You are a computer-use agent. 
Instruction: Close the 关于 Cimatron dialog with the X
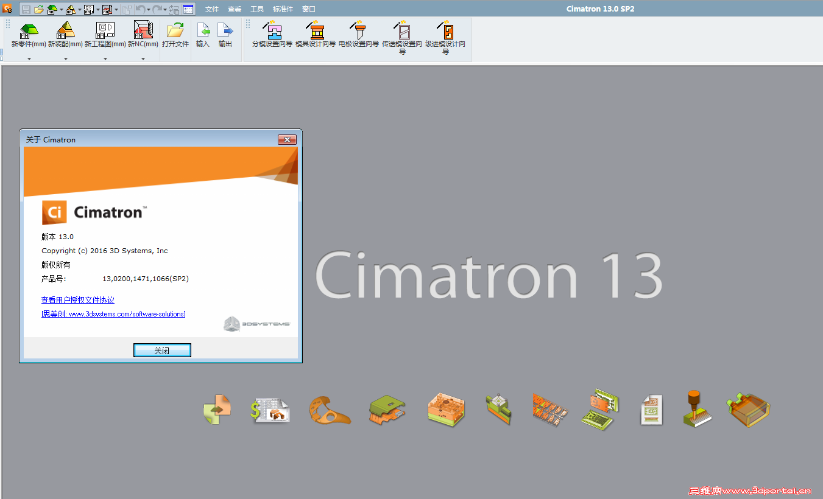(x=287, y=140)
